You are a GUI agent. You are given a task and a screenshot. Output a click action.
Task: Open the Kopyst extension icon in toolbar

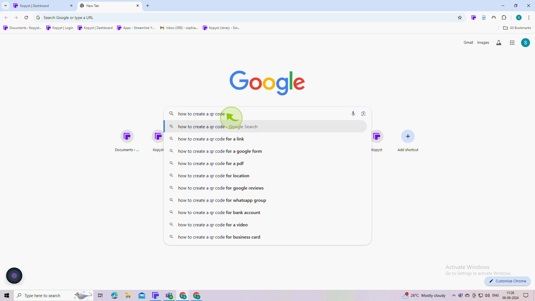coord(474,18)
